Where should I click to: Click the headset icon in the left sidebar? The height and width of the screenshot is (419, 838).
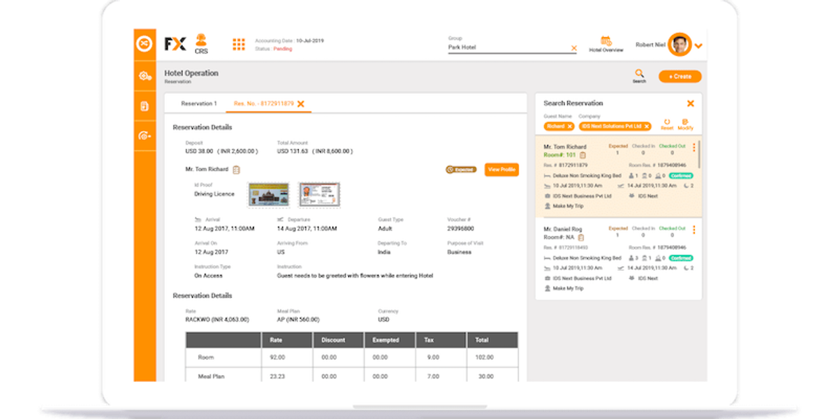tap(145, 135)
